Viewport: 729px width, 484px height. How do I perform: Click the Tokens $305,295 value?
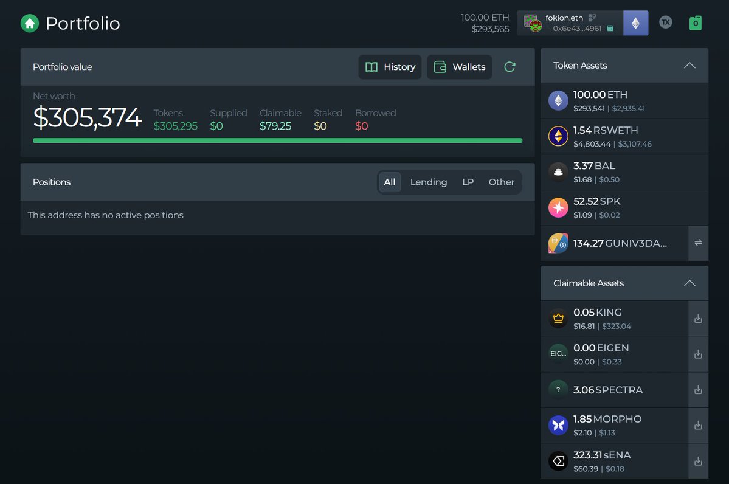175,126
